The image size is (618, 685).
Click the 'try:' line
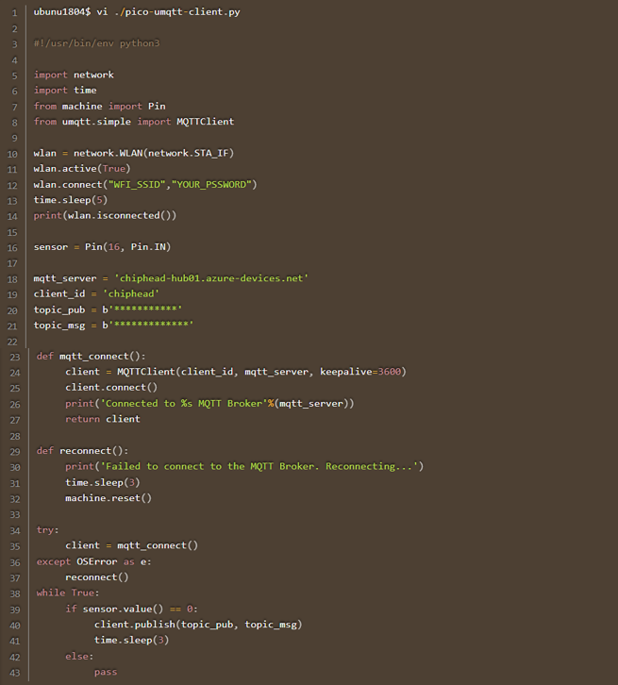(47, 530)
